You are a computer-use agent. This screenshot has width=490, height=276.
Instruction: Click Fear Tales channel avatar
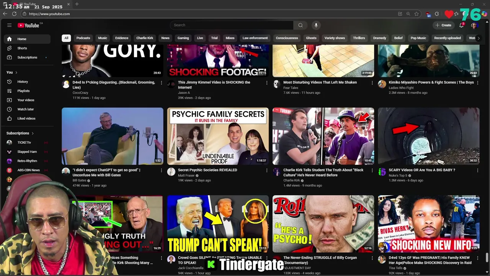click(x=276, y=84)
